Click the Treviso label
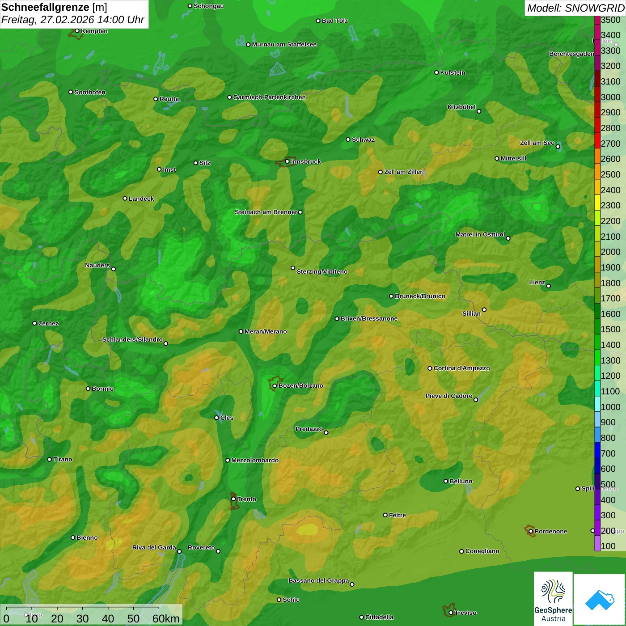Screen dimensions: 626x626 pos(465,613)
